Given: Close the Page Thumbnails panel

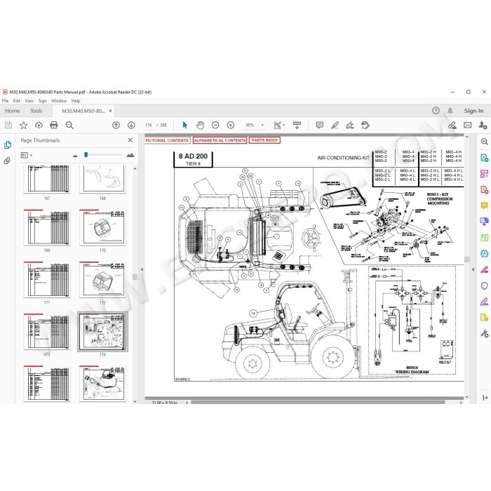Looking at the screenshot, I should (x=130, y=140).
